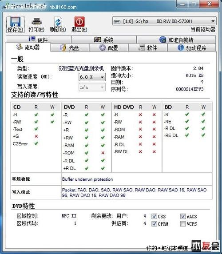Click the Print (打印) printer icon
Screen dimensions: 222x254
click(x=36, y=22)
